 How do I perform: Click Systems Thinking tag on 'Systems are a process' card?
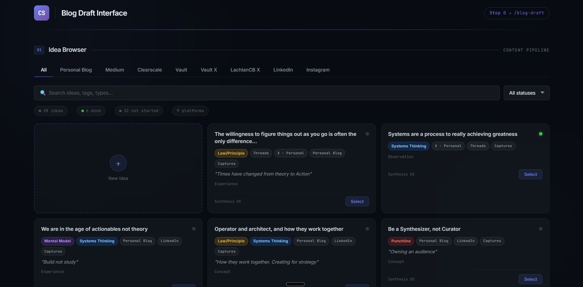point(409,146)
